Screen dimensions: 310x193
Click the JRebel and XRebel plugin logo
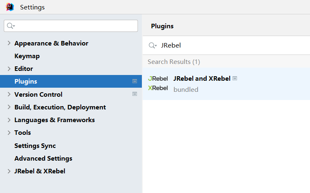[158, 83]
